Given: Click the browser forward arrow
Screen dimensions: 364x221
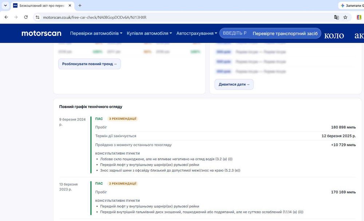Looking at the screenshot, I should click(16, 17).
